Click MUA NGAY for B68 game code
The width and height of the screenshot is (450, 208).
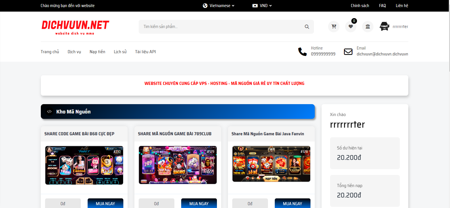coord(105,203)
